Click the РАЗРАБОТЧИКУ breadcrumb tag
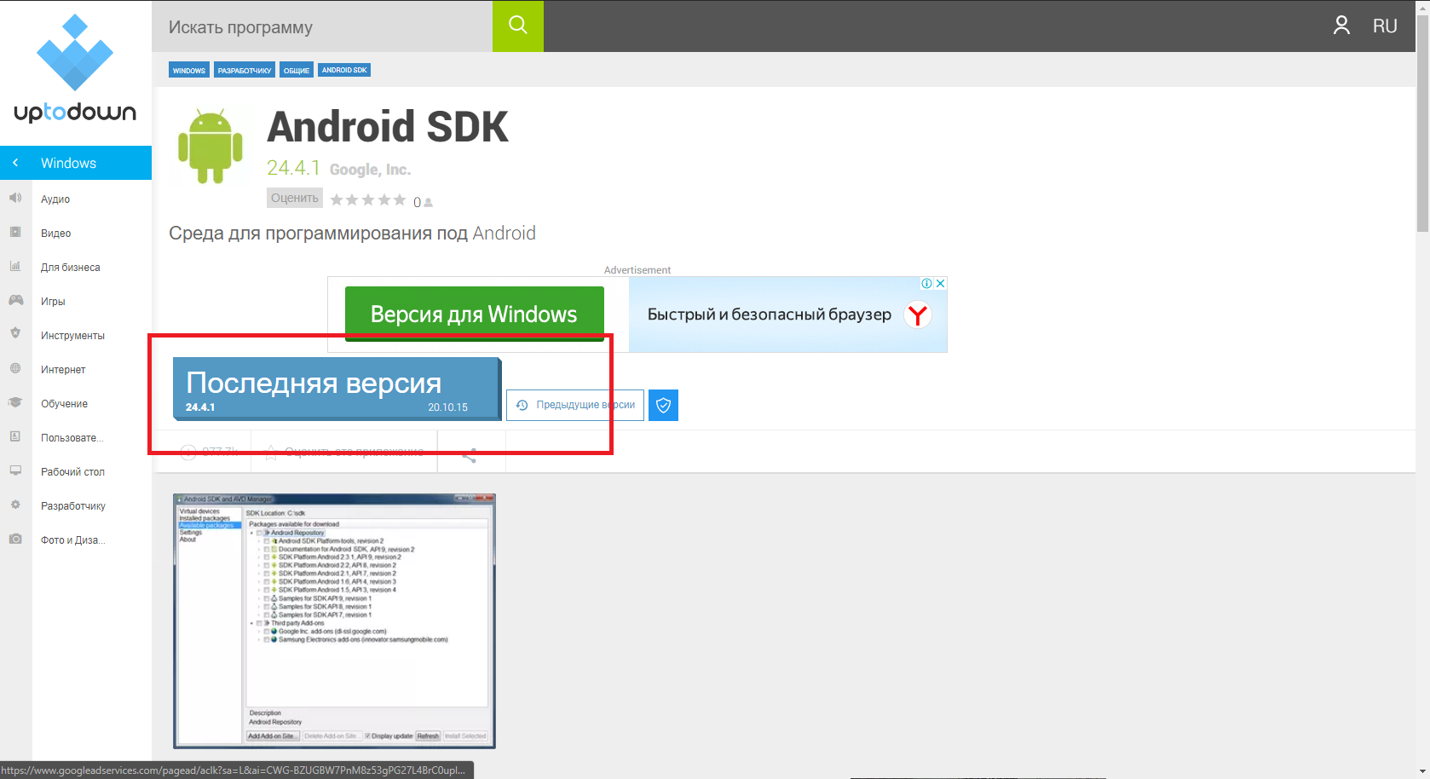The image size is (1430, 779). click(x=244, y=70)
